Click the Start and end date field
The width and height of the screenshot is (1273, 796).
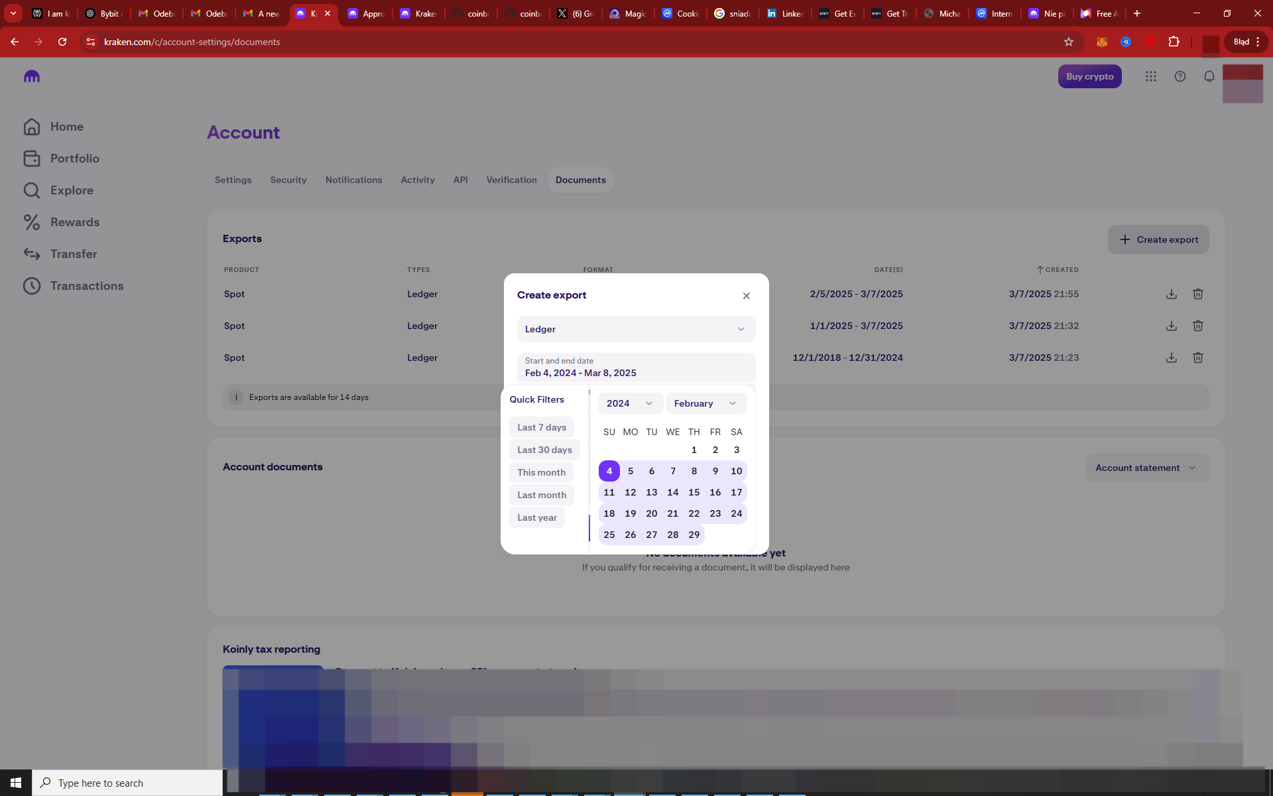pyautogui.click(x=636, y=367)
